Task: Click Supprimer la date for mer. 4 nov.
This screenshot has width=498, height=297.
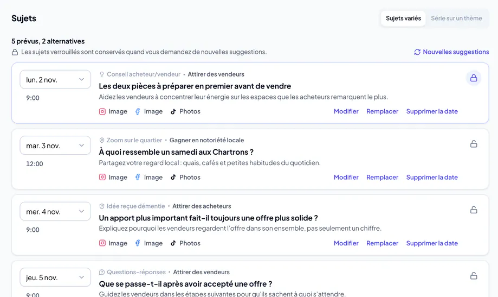Action: (x=432, y=243)
